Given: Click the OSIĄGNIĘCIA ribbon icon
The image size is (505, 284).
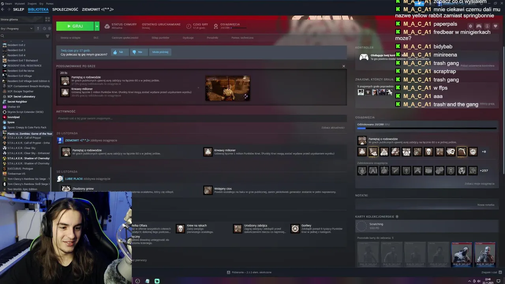Looking at the screenshot, I should [216, 26].
